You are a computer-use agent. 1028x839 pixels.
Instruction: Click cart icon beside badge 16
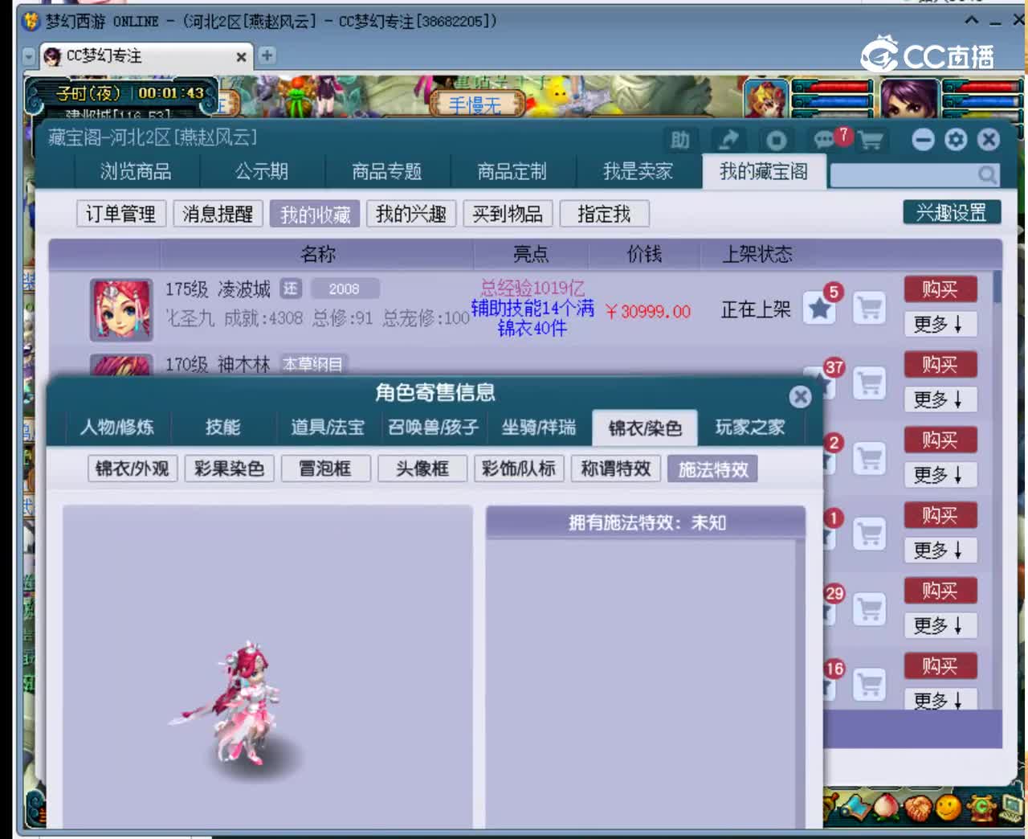(869, 684)
